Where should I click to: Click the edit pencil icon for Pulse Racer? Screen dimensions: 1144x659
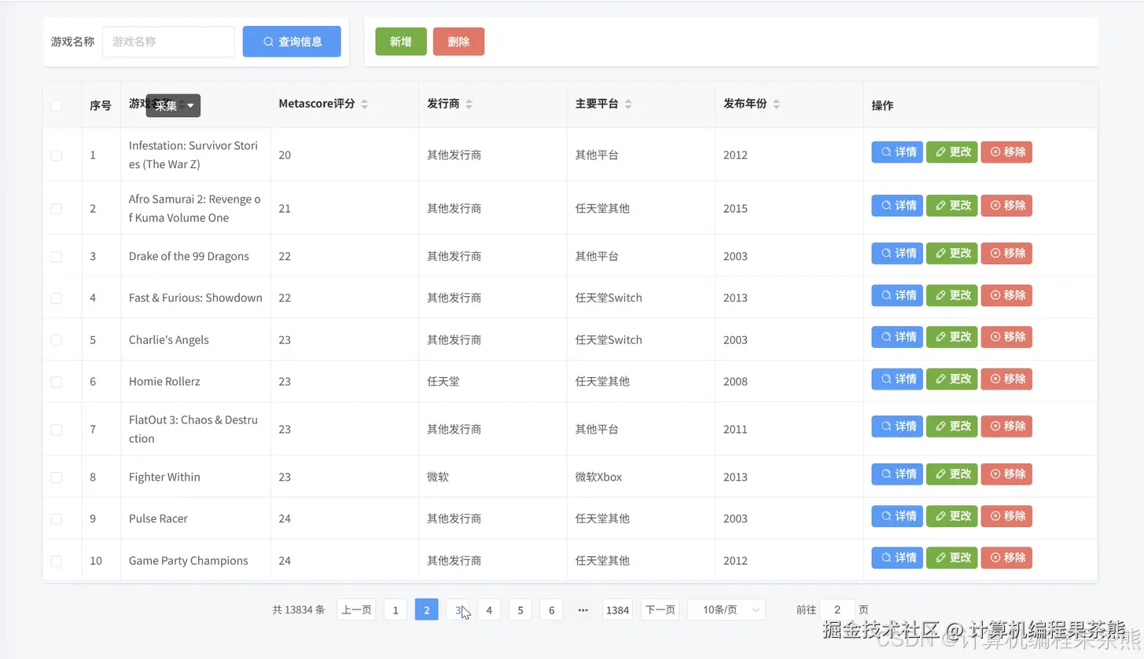(940, 516)
